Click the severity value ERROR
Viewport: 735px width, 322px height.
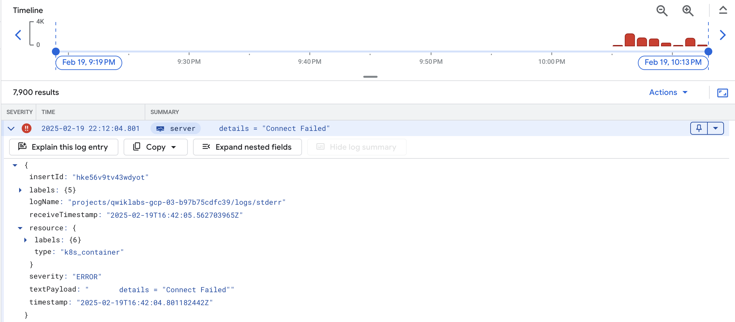click(87, 277)
